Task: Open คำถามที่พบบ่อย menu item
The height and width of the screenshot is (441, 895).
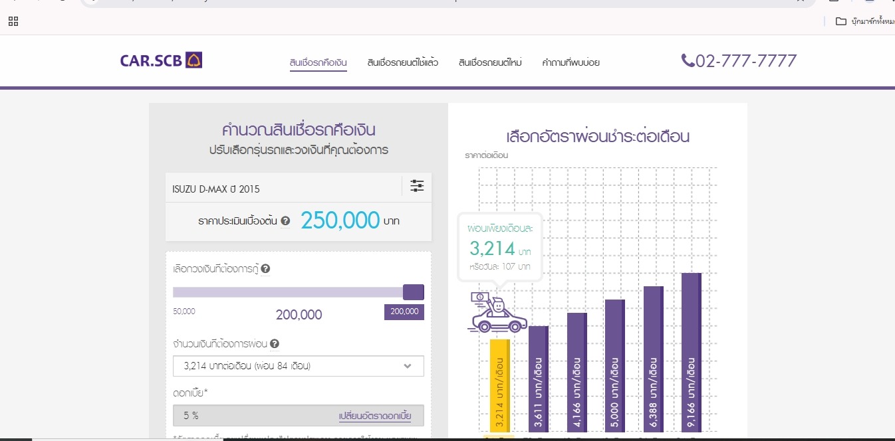Action: coord(571,63)
